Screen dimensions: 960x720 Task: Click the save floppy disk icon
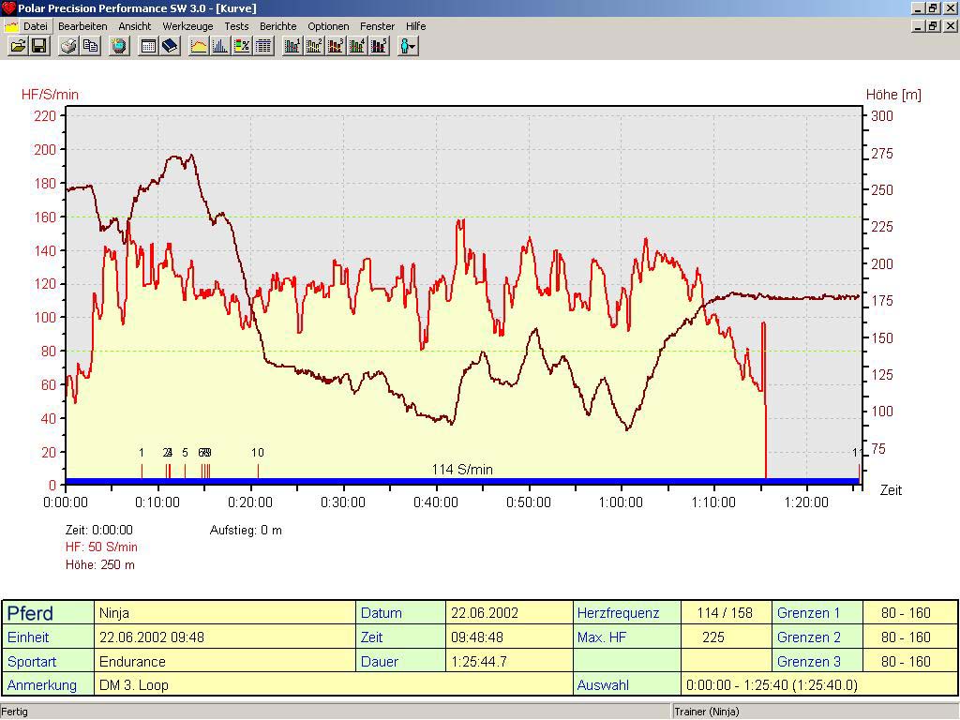coord(39,46)
